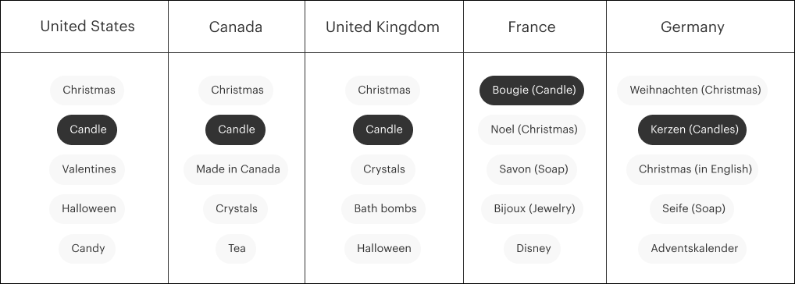Click the Disney tag

point(533,249)
